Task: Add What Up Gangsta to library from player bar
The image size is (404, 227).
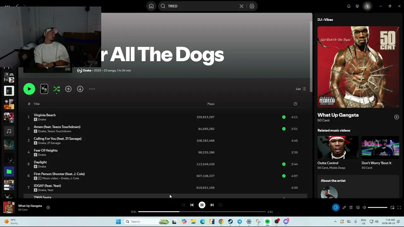Action: 48,207
